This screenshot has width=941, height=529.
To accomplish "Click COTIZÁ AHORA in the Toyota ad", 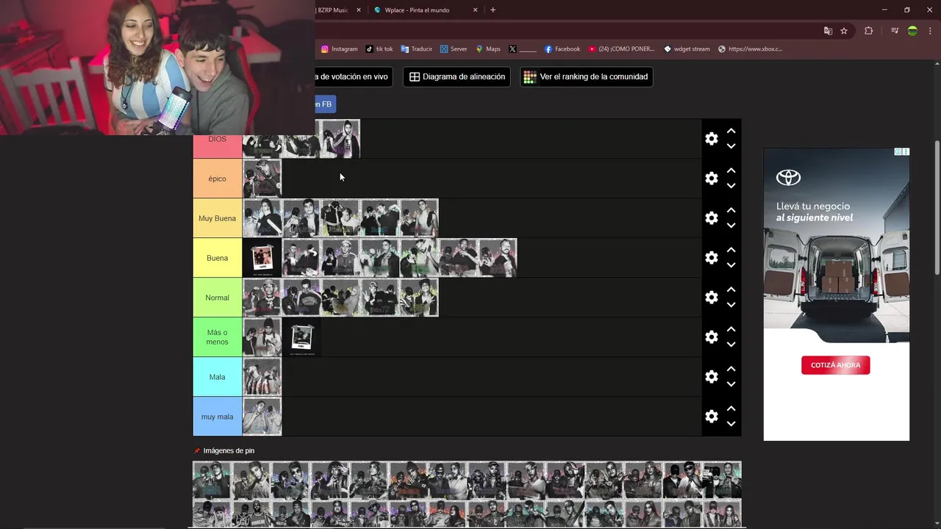I will (x=835, y=365).
